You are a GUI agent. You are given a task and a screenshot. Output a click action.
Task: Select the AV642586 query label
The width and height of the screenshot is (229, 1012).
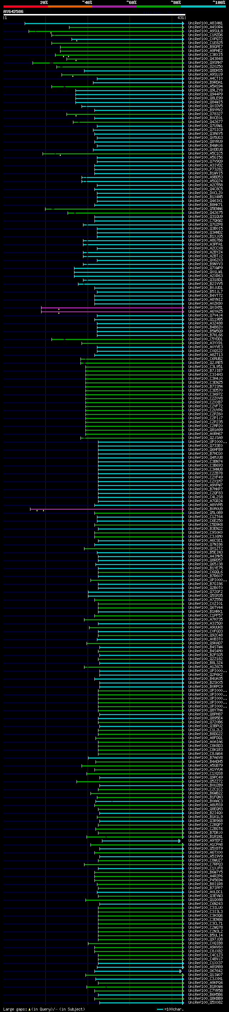click(x=13, y=11)
